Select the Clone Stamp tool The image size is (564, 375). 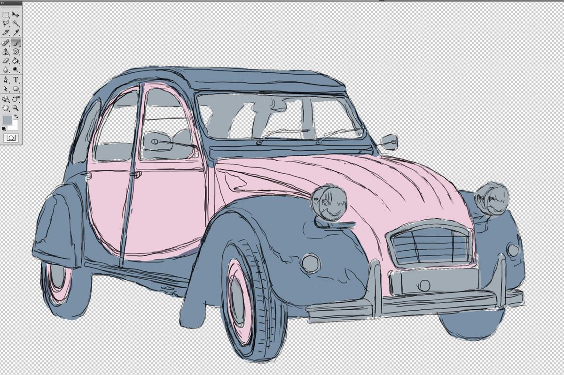(6, 52)
